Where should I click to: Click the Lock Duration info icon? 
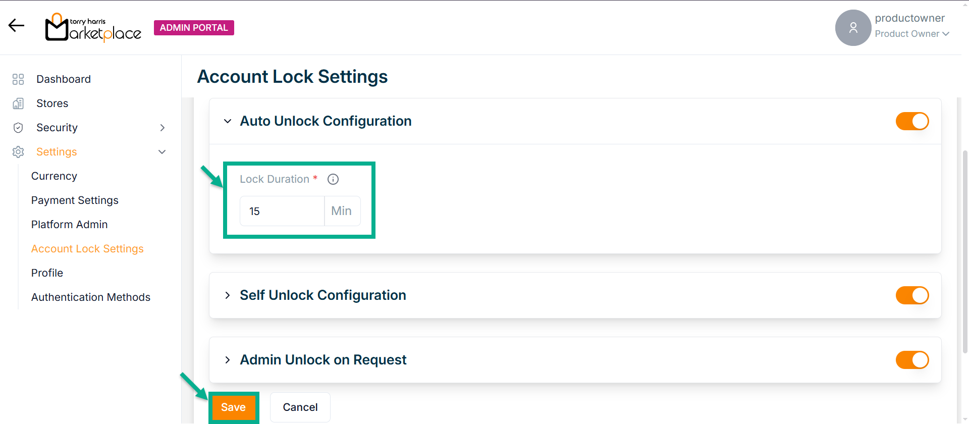click(333, 179)
